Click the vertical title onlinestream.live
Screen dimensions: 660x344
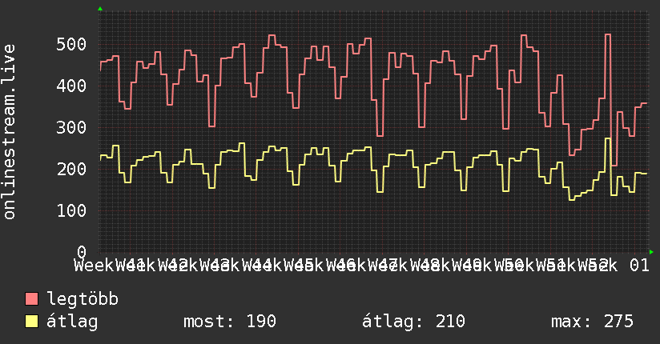(9, 132)
